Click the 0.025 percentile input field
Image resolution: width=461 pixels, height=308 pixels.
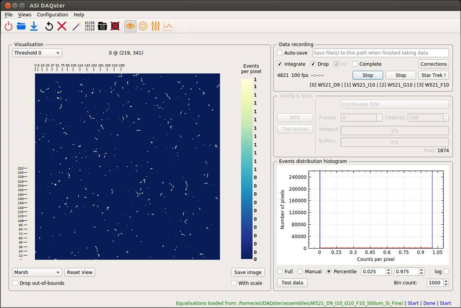tap(373, 272)
